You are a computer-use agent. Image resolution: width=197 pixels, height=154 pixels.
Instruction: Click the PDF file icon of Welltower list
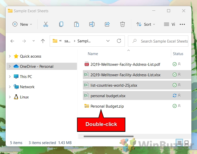(x=86, y=64)
